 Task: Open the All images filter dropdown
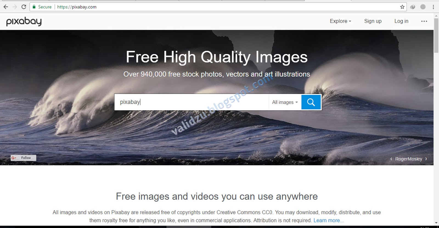click(285, 102)
